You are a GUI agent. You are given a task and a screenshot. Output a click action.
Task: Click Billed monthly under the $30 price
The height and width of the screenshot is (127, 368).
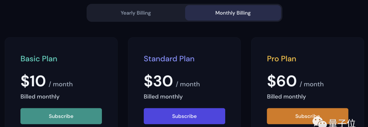[x=163, y=96]
